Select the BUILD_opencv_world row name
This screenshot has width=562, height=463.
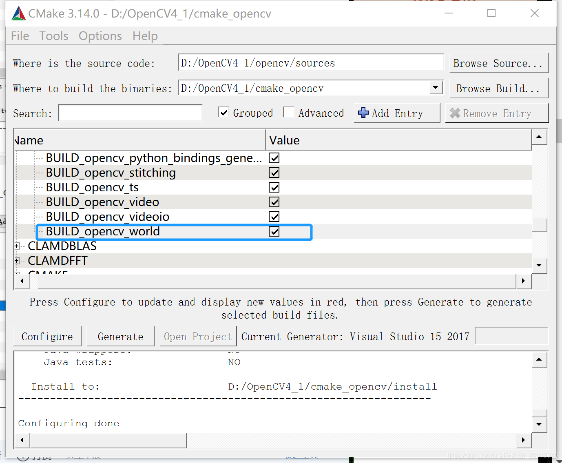point(103,231)
